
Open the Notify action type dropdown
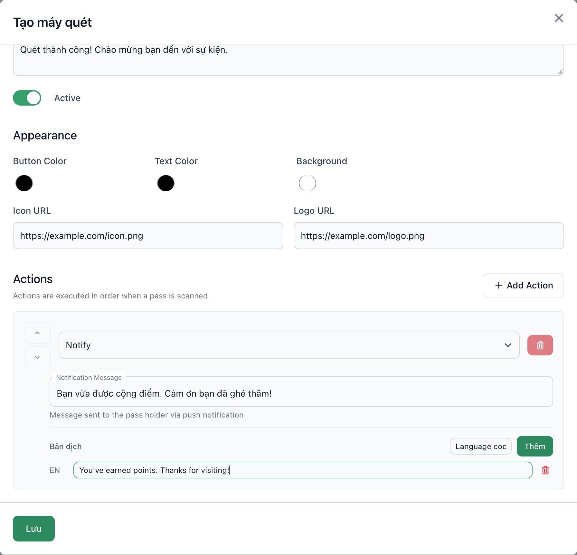(x=289, y=345)
